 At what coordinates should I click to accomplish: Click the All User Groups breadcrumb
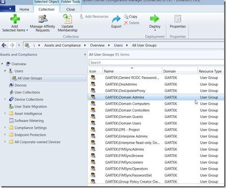tap(144, 45)
